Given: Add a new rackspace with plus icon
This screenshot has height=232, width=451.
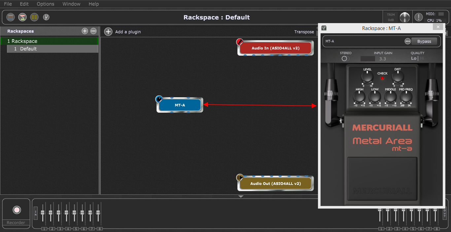Looking at the screenshot, I should click(85, 31).
